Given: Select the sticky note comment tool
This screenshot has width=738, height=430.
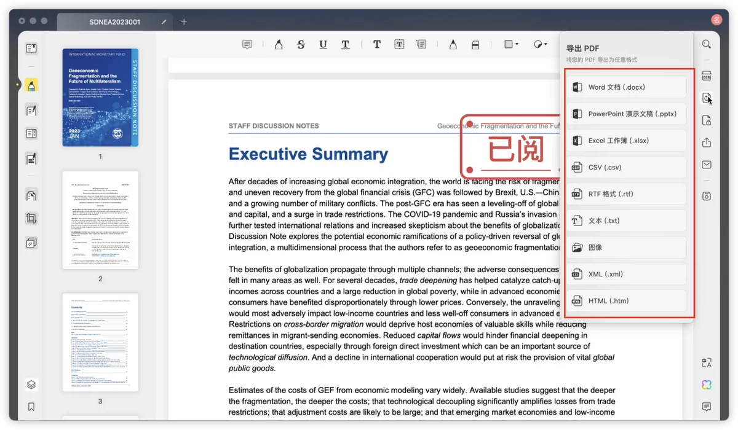Looking at the screenshot, I should pos(247,45).
